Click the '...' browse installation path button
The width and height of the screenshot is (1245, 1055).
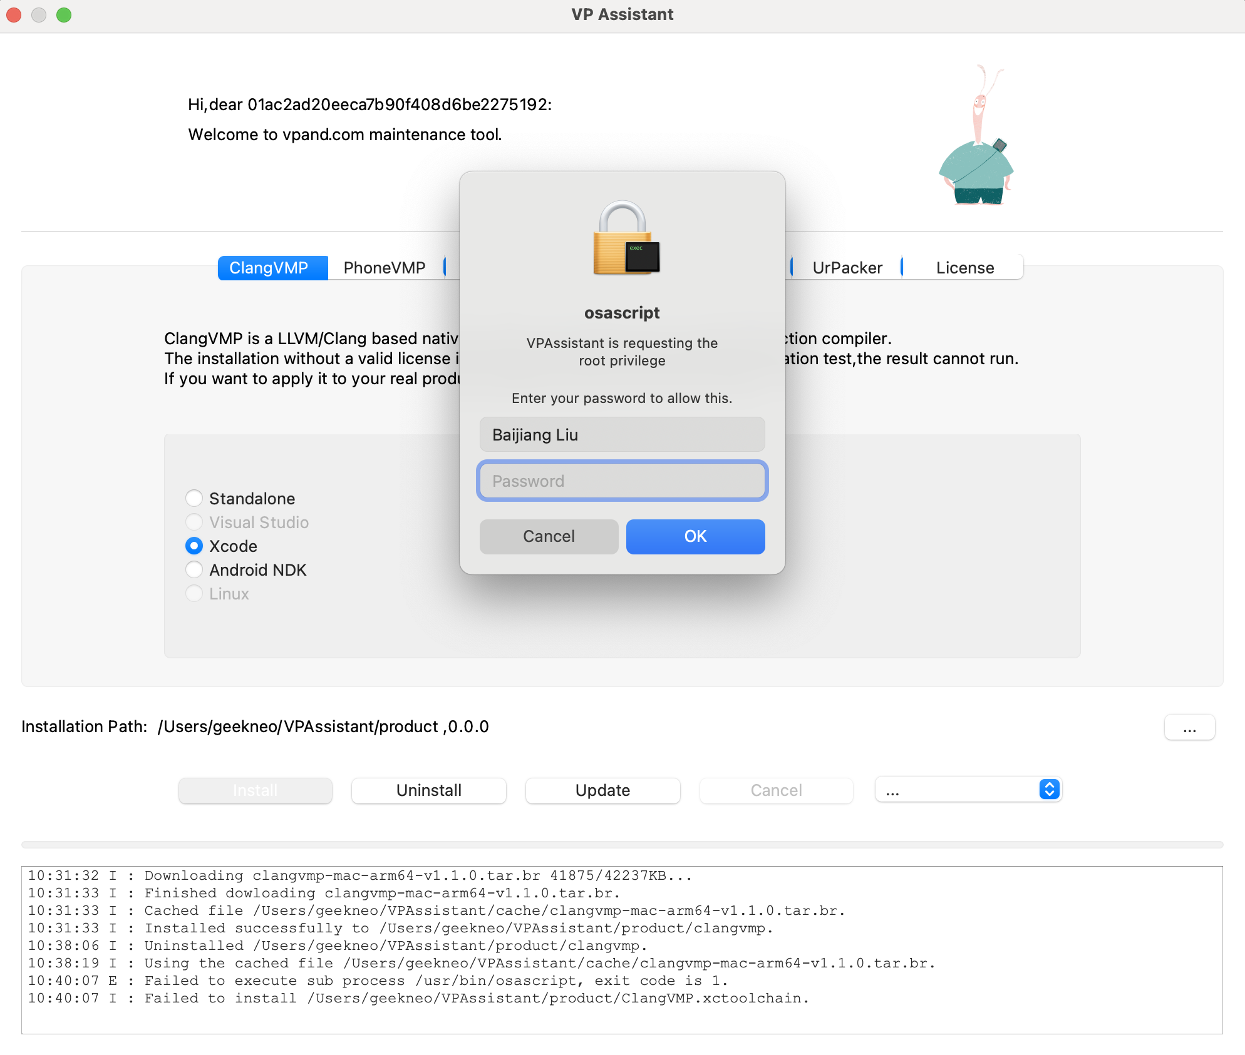(1189, 727)
